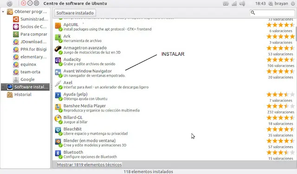Select the BleachBit title text

pyautogui.click(x=72, y=129)
